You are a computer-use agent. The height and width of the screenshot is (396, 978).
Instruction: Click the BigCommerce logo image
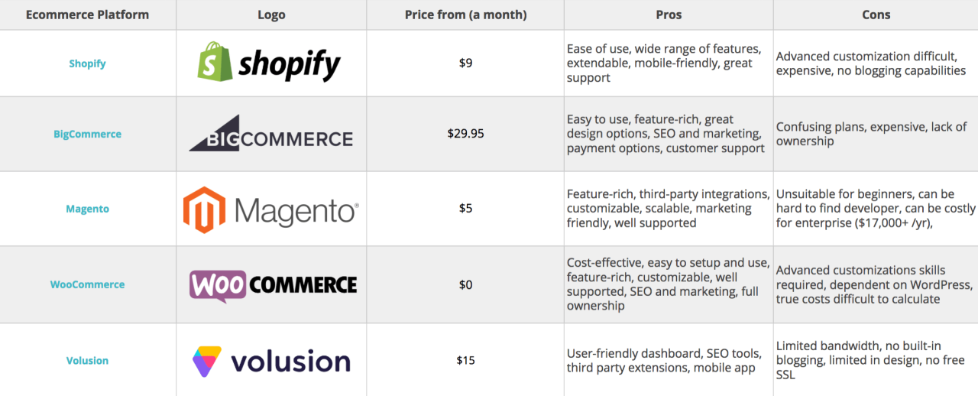click(x=271, y=133)
